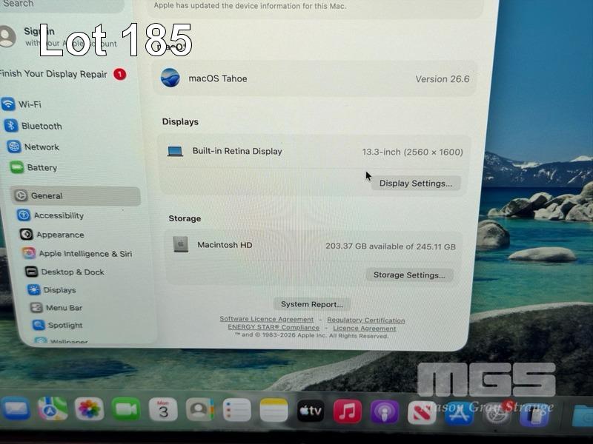Launch Music from the Dock
This screenshot has width=593, height=444.
click(347, 411)
